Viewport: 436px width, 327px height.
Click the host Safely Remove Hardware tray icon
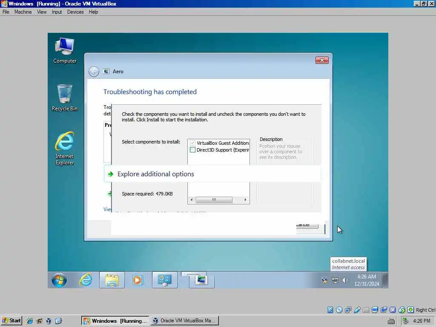click(x=406, y=321)
